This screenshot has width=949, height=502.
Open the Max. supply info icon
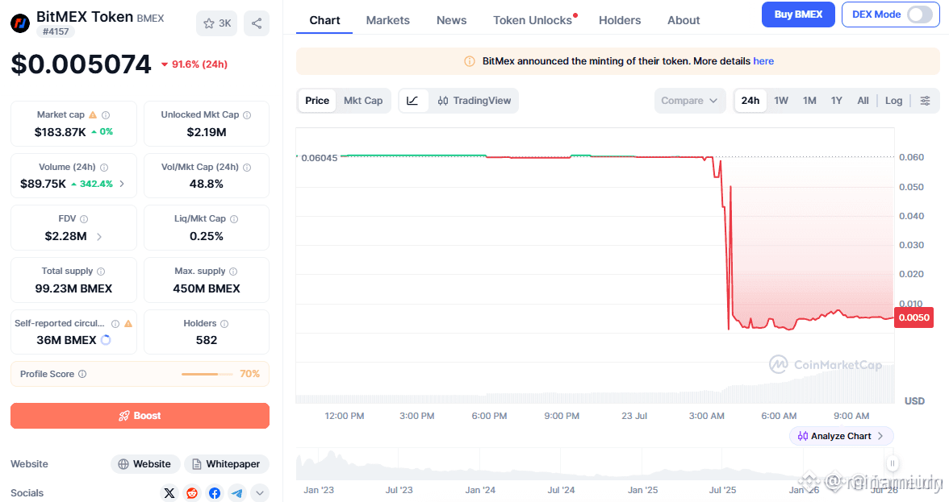click(x=234, y=272)
